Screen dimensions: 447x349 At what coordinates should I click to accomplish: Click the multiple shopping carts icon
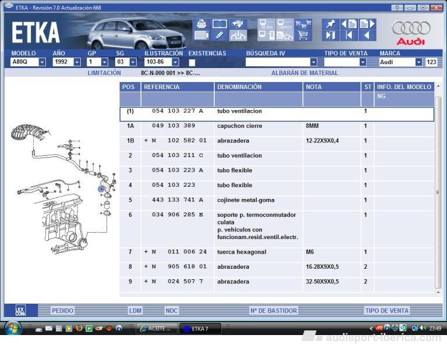pyautogui.click(x=303, y=24)
